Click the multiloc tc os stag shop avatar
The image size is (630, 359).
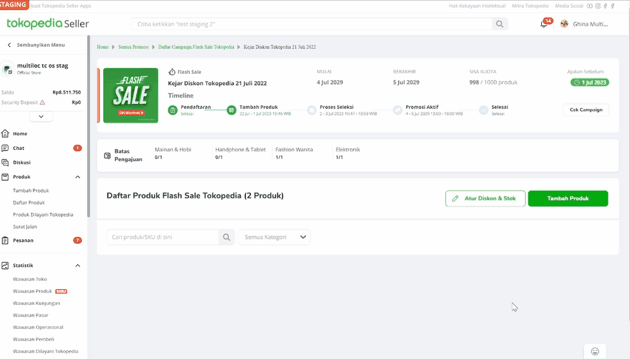pos(7,69)
